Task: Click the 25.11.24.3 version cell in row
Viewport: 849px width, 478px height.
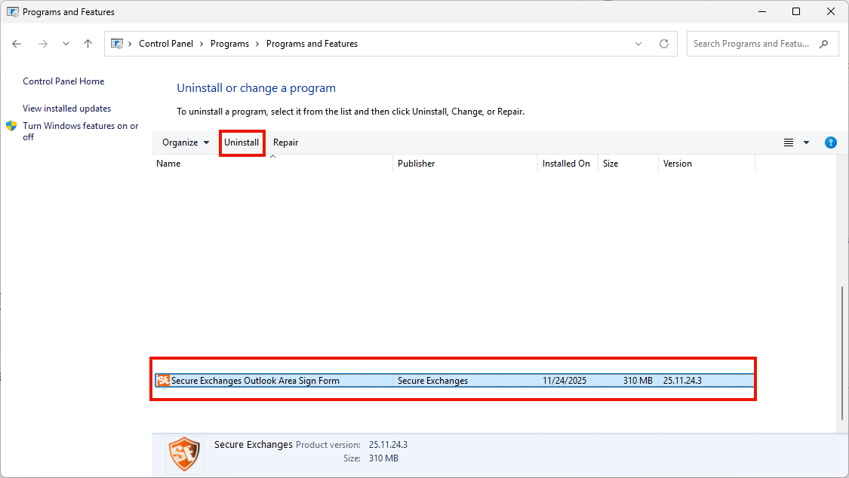Action: 682,381
